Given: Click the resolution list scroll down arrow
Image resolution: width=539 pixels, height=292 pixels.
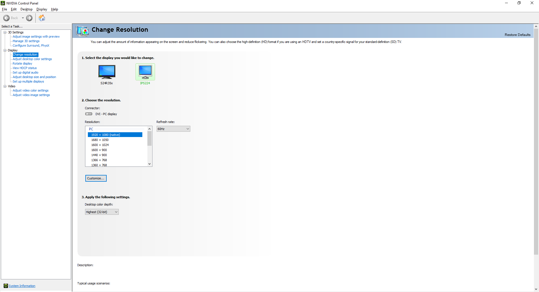Looking at the screenshot, I should pos(149,164).
